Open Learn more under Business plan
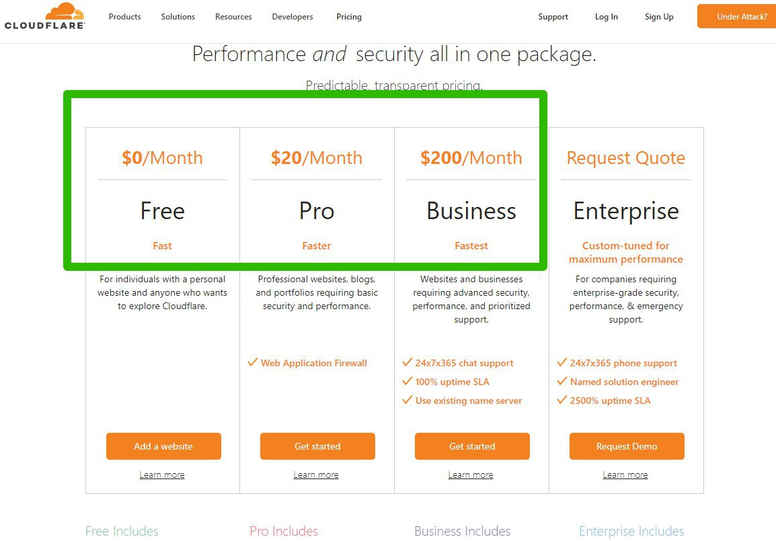776x541 pixels. (x=471, y=474)
